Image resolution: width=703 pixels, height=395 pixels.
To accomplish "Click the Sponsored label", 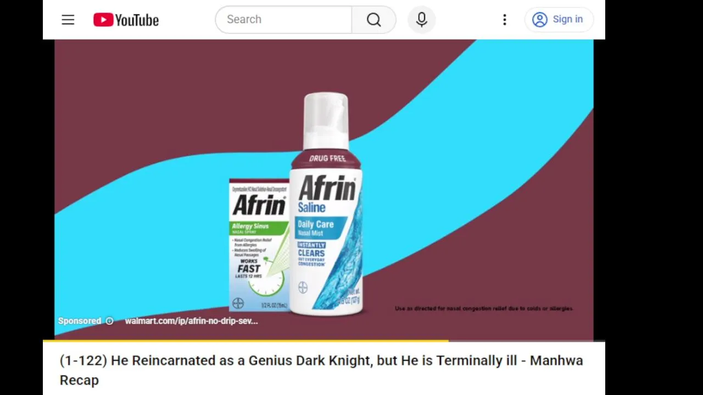I will (80, 321).
